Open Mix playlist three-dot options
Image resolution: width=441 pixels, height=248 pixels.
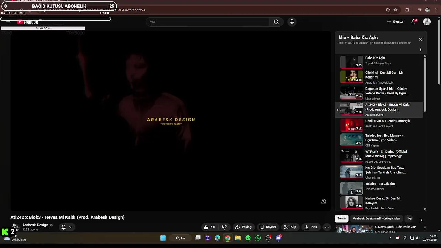pos(421,49)
